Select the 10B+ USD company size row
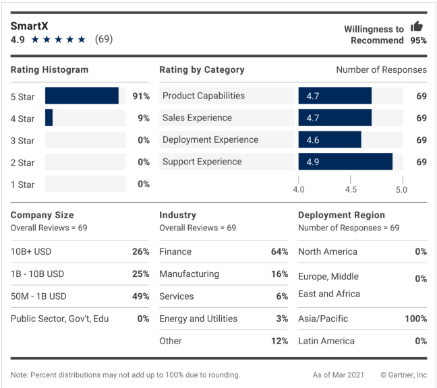437x388 pixels. click(80, 252)
